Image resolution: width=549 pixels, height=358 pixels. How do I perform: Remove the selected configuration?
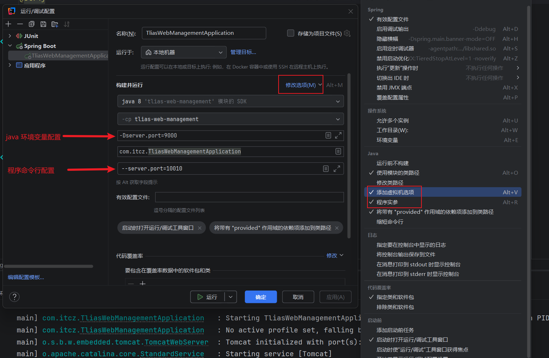(20, 24)
